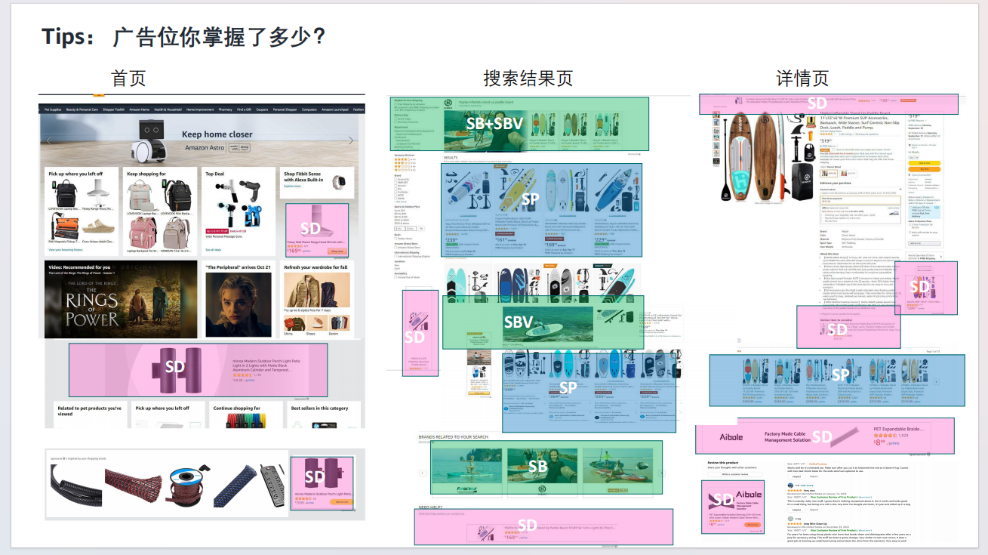Open the Coupons nav item
The width and height of the screenshot is (988, 555).
[x=262, y=109]
